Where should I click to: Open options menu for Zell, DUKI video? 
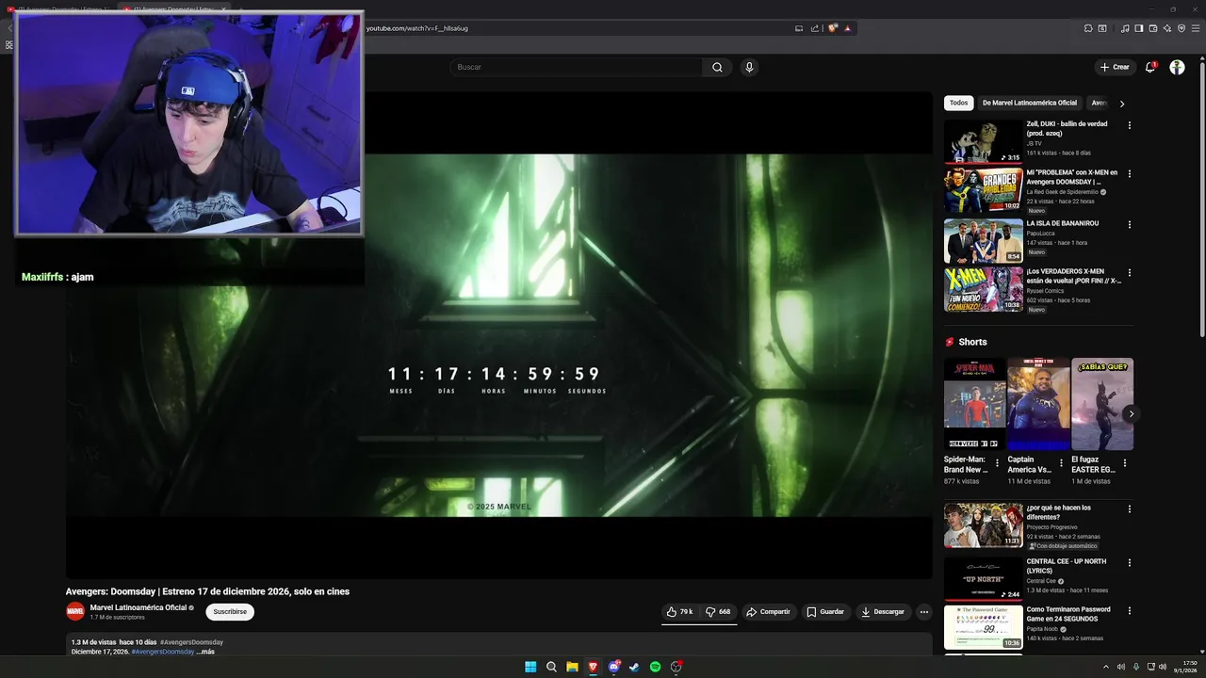pos(1130,125)
